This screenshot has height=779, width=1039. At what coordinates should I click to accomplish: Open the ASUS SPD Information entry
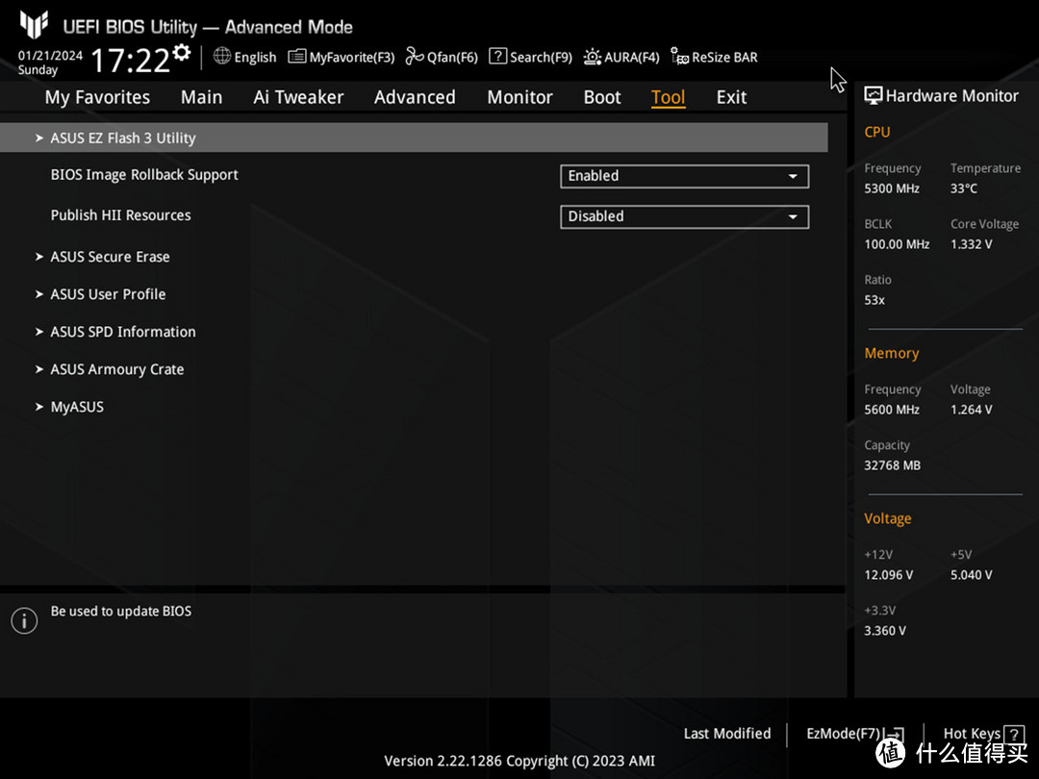(x=123, y=332)
